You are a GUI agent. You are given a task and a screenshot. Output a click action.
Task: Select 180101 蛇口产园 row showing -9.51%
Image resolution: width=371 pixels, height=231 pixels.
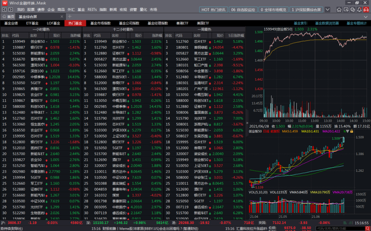tap(205, 65)
